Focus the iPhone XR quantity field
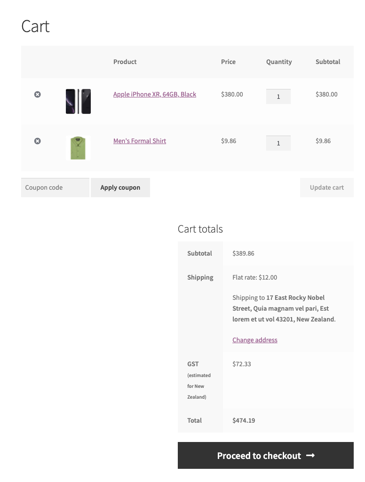Viewport: 365px width, 482px height. (x=278, y=96)
